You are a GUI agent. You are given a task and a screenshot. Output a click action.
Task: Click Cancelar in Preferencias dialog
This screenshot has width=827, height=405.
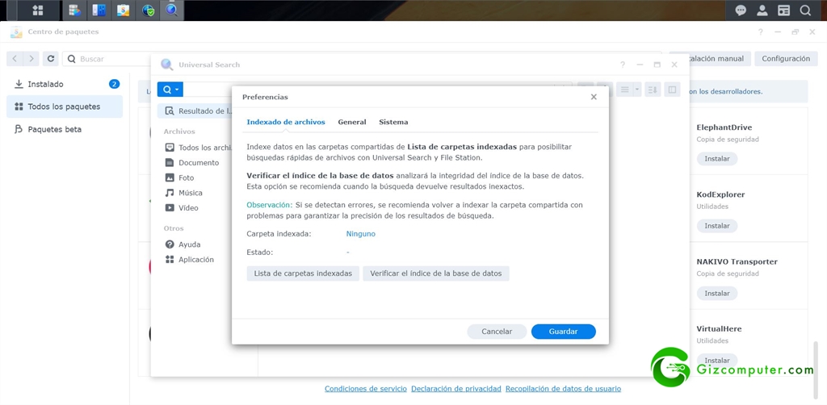(497, 332)
